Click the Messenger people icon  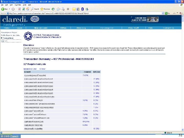coord(87,9)
